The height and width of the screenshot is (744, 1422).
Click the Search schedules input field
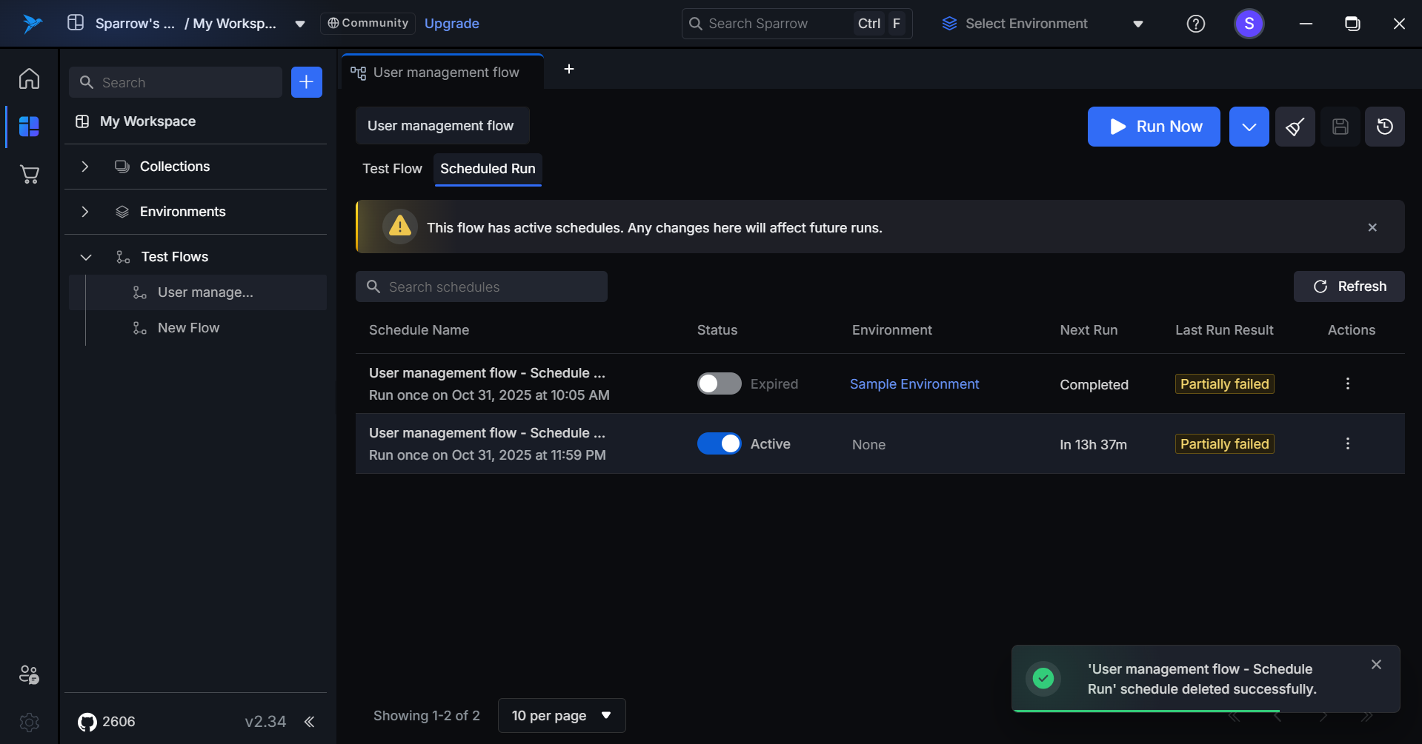click(x=482, y=286)
